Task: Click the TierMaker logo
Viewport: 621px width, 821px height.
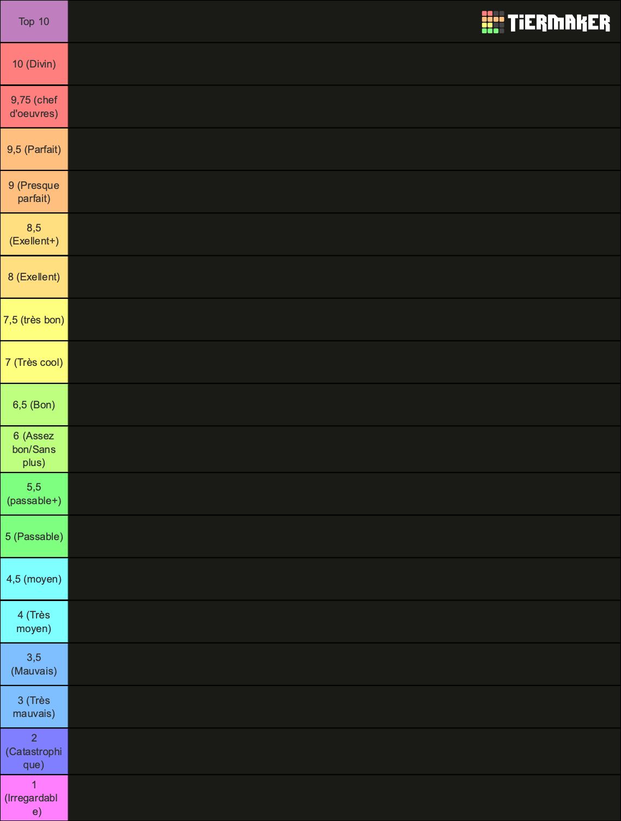Action: coord(546,22)
